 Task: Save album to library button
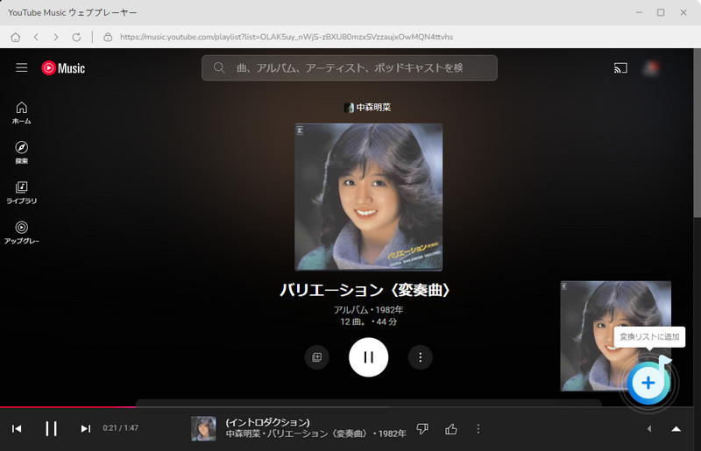(316, 357)
